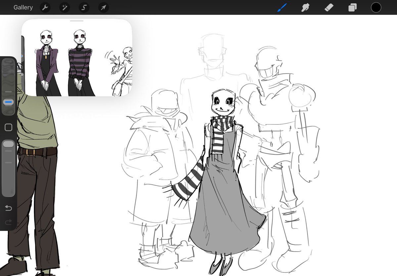397x276 pixels.
Task: Open the Actions wrench menu
Action: click(45, 7)
